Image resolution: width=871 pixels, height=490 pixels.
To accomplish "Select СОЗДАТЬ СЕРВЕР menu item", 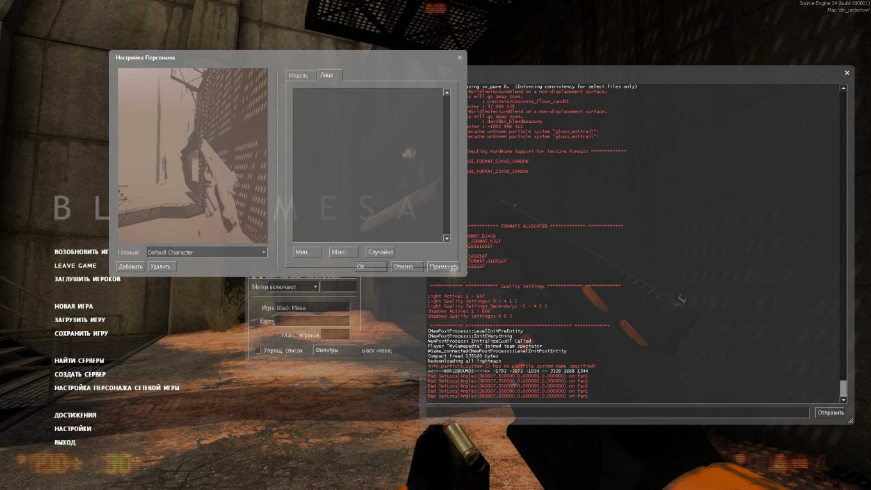I will point(80,374).
